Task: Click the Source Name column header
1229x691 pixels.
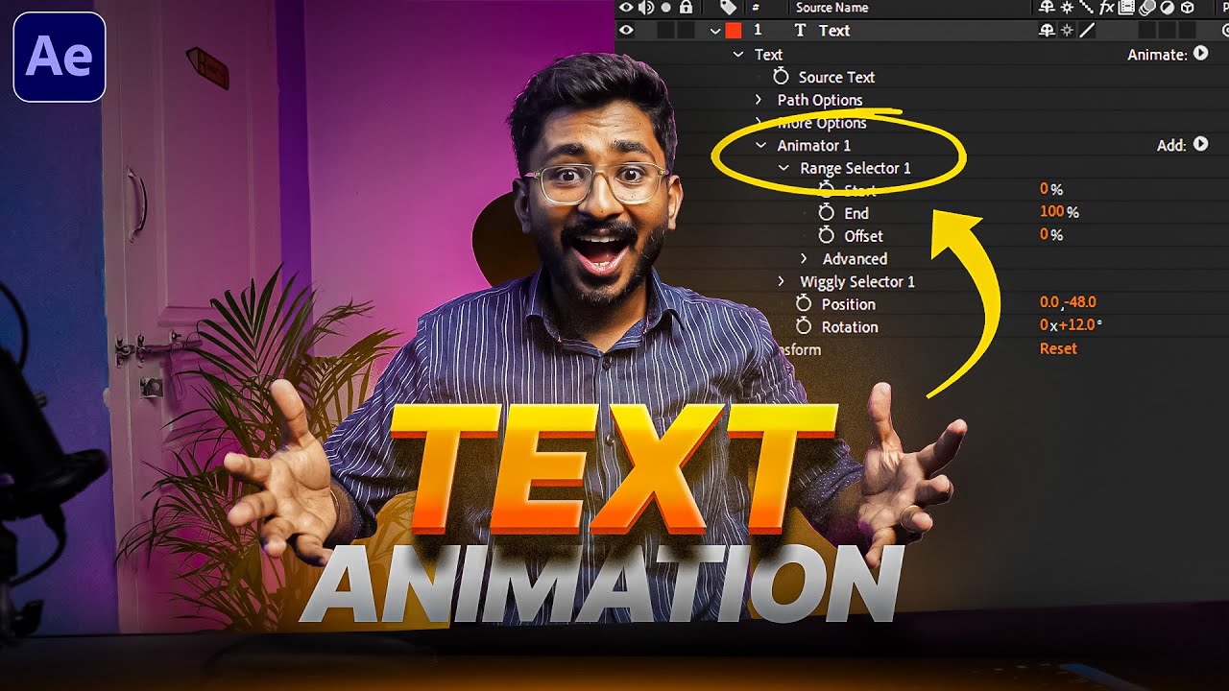Action: 831,8
